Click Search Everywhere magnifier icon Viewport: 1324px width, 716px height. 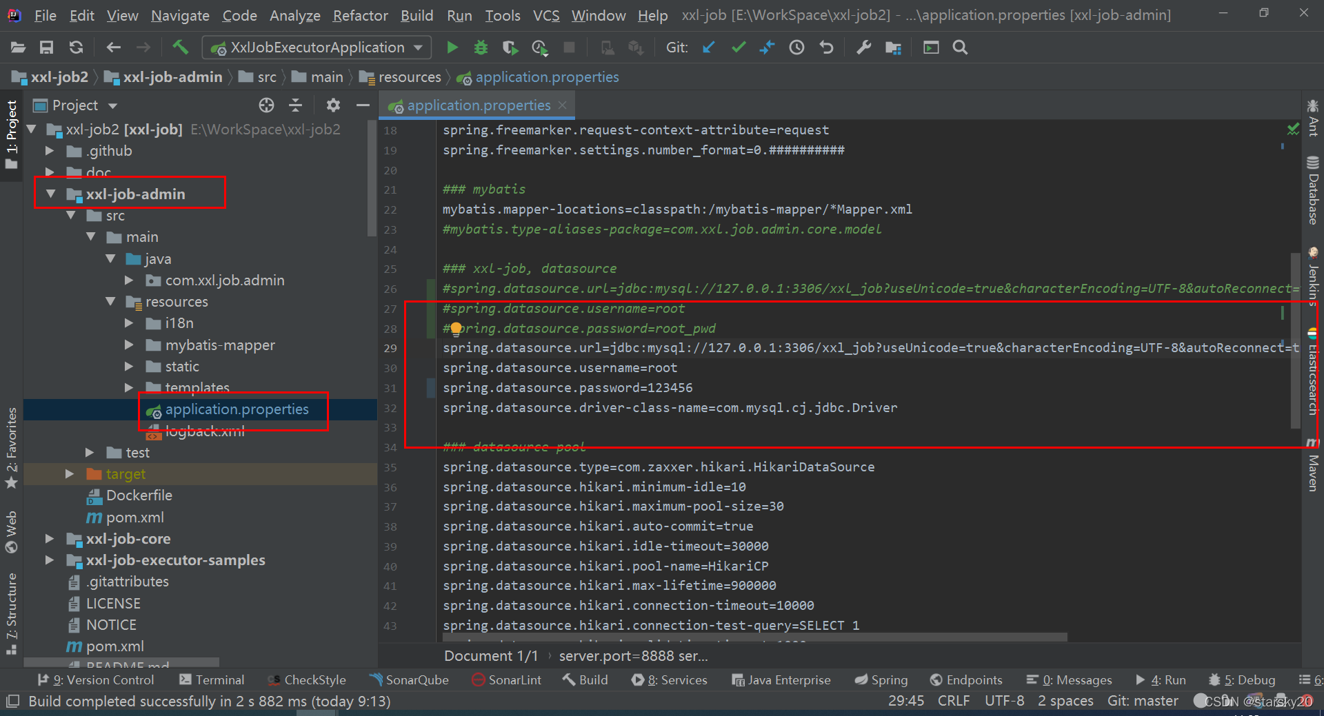click(x=960, y=48)
